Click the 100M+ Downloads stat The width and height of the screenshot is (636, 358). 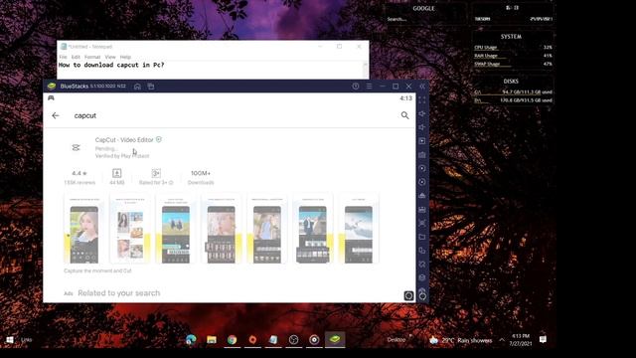point(201,177)
